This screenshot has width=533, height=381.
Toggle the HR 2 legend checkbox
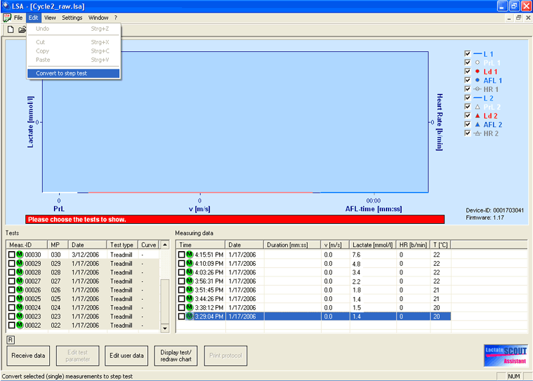click(x=468, y=134)
